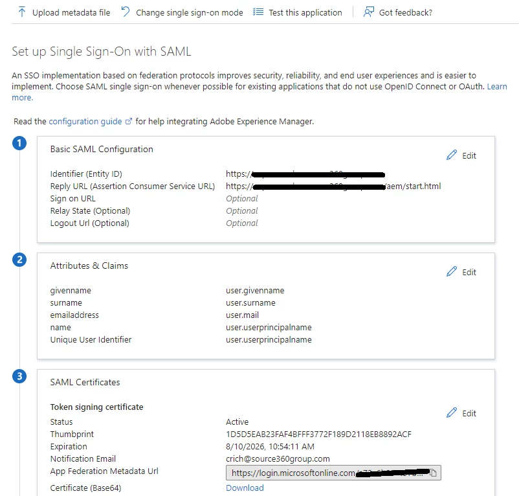Open Got feedback? link
Viewport: 519px width, 496px height.
406,12
